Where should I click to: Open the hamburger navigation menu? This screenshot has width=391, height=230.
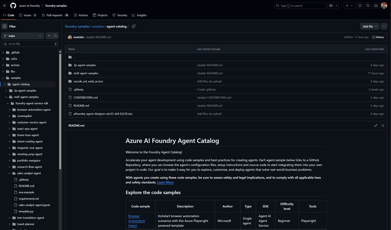coord(5,5)
